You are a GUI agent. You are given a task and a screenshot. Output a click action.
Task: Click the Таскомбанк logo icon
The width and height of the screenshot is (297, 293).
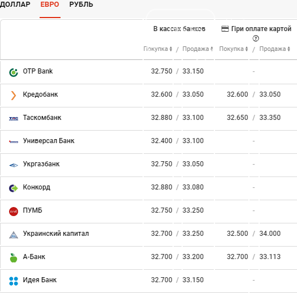coord(14,119)
